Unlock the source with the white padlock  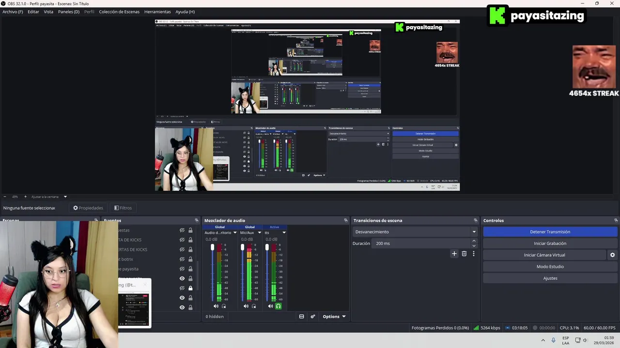(x=190, y=288)
